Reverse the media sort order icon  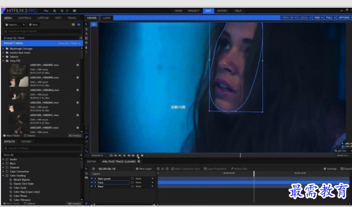tap(81, 38)
